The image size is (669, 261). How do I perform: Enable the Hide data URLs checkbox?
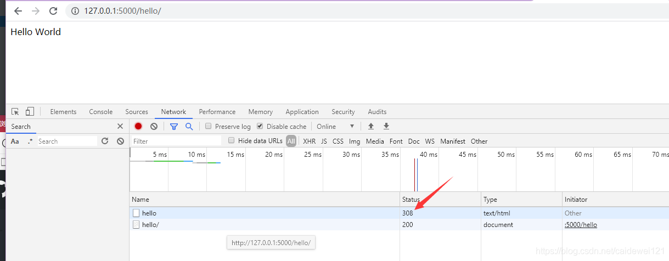coord(232,141)
